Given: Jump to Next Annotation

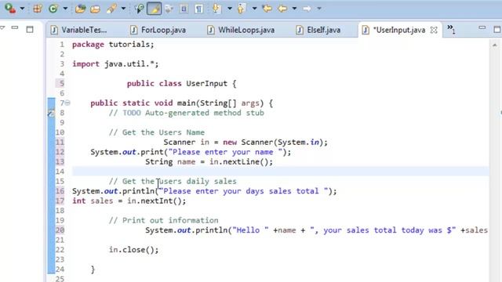Looking at the screenshot, I should coord(217,9).
